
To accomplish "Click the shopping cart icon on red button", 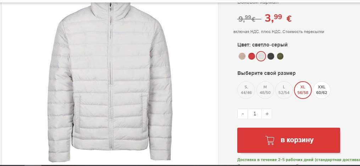I will tap(270, 140).
